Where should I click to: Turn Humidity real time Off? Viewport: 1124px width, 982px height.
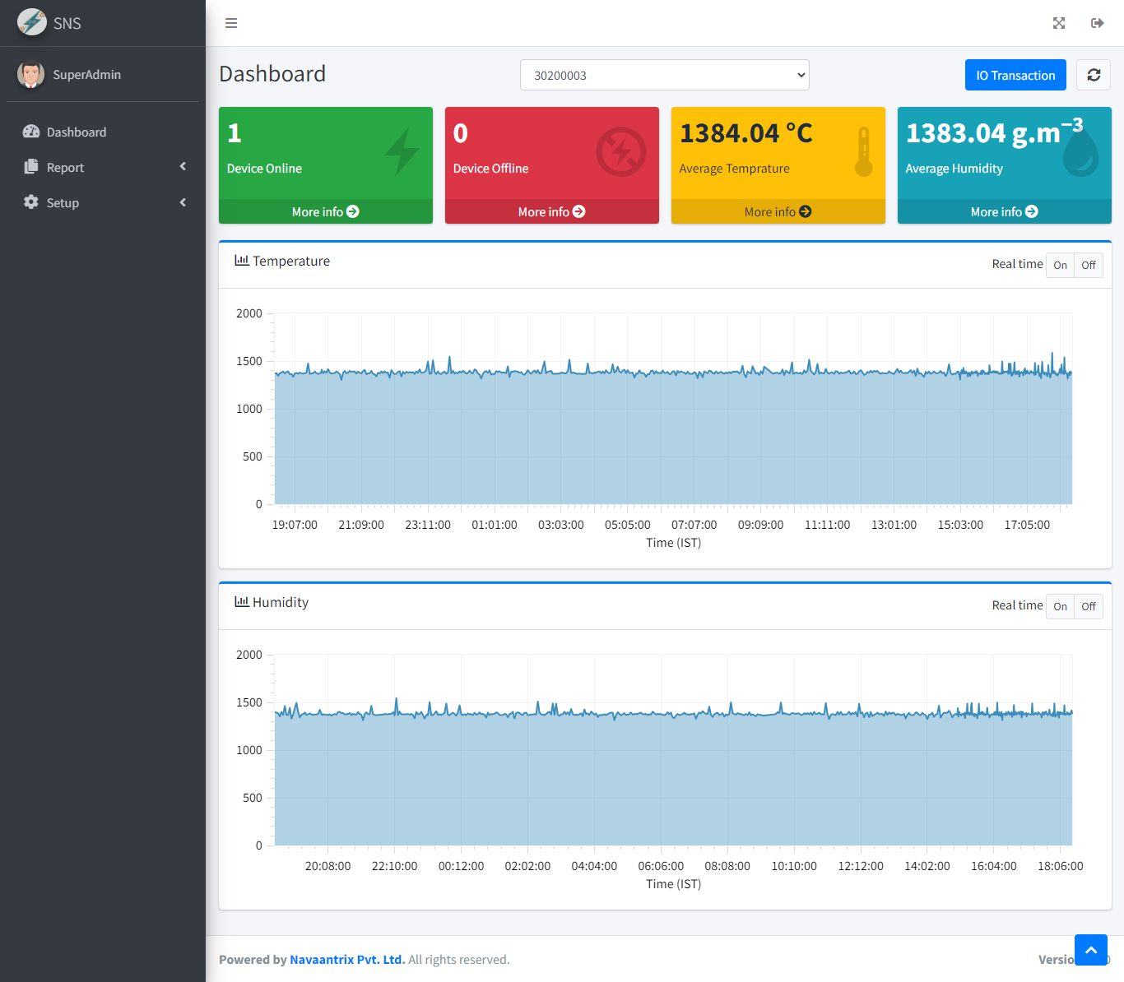click(1089, 606)
